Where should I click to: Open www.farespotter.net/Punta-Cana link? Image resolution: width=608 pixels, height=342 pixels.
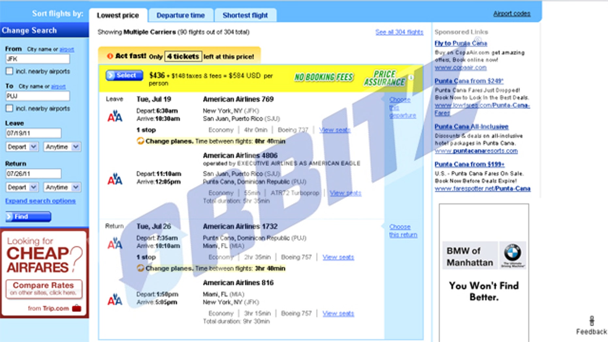pos(483,188)
